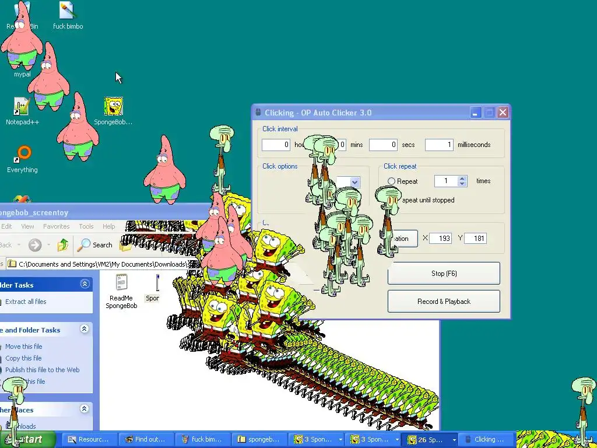Minimize the OP Auto Clicker window
The height and width of the screenshot is (448, 597).
click(x=475, y=113)
